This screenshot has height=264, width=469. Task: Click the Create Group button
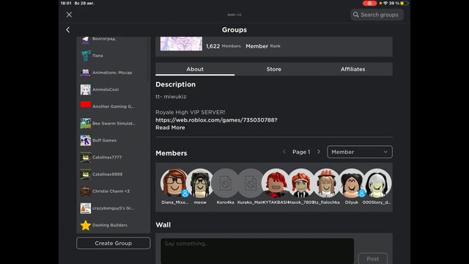(x=114, y=243)
